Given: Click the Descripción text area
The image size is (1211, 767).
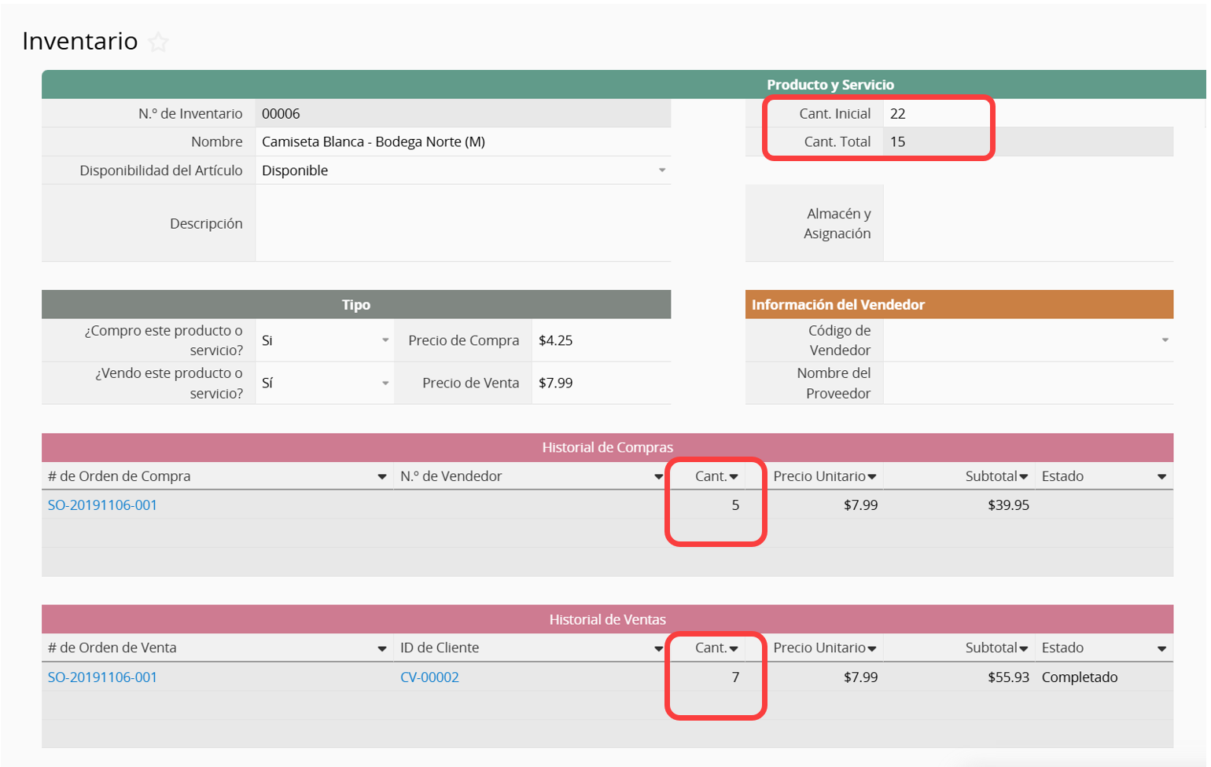Looking at the screenshot, I should pyautogui.click(x=462, y=224).
